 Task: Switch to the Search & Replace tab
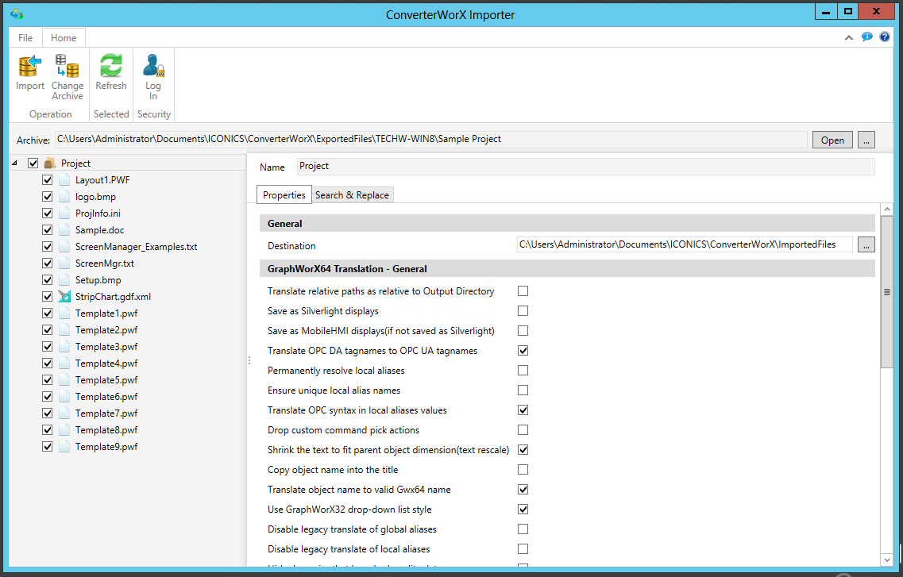pos(352,195)
